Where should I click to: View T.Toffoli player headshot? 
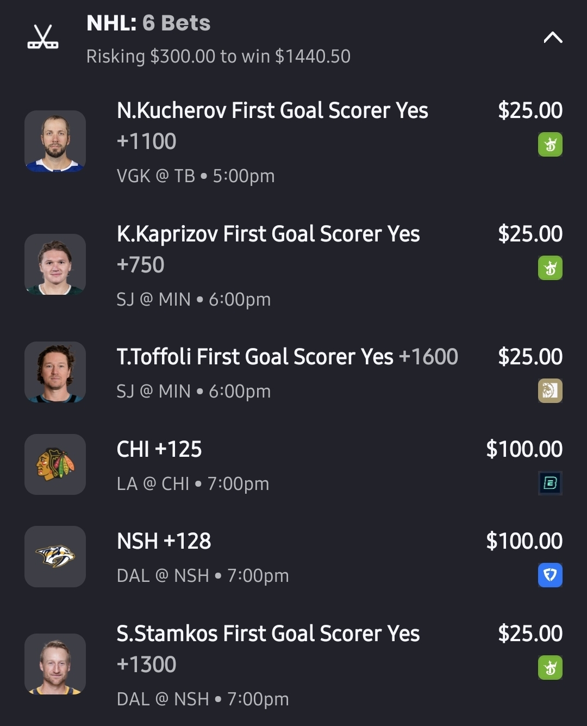coord(55,373)
